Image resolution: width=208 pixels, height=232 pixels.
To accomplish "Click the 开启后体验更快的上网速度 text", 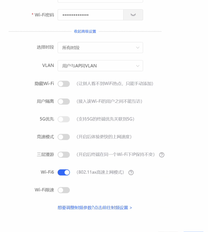I will click(104, 137).
